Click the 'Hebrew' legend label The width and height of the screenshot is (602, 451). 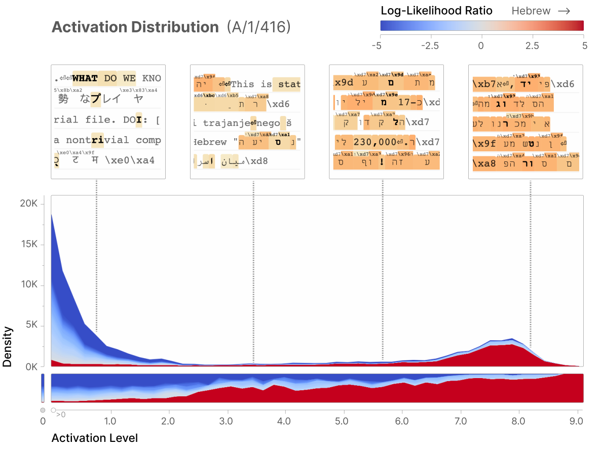pos(531,11)
